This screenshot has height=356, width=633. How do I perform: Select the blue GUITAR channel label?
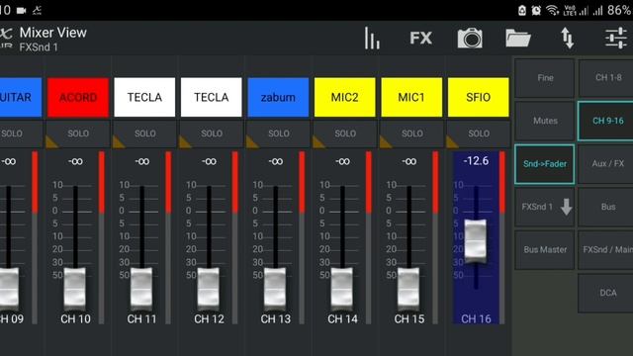(x=20, y=97)
